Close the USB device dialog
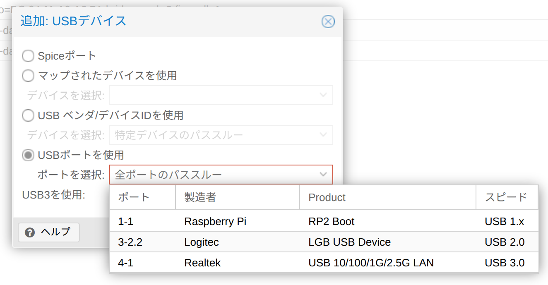Image resolution: width=548 pixels, height=285 pixels. (328, 22)
